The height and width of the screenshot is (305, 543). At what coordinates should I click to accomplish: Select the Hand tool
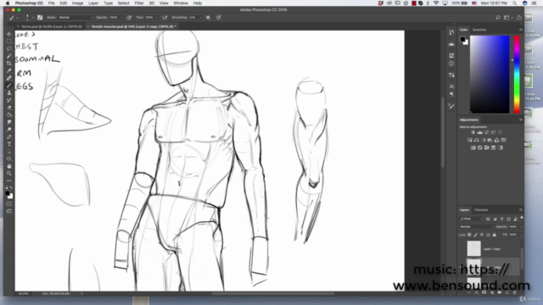(9, 166)
